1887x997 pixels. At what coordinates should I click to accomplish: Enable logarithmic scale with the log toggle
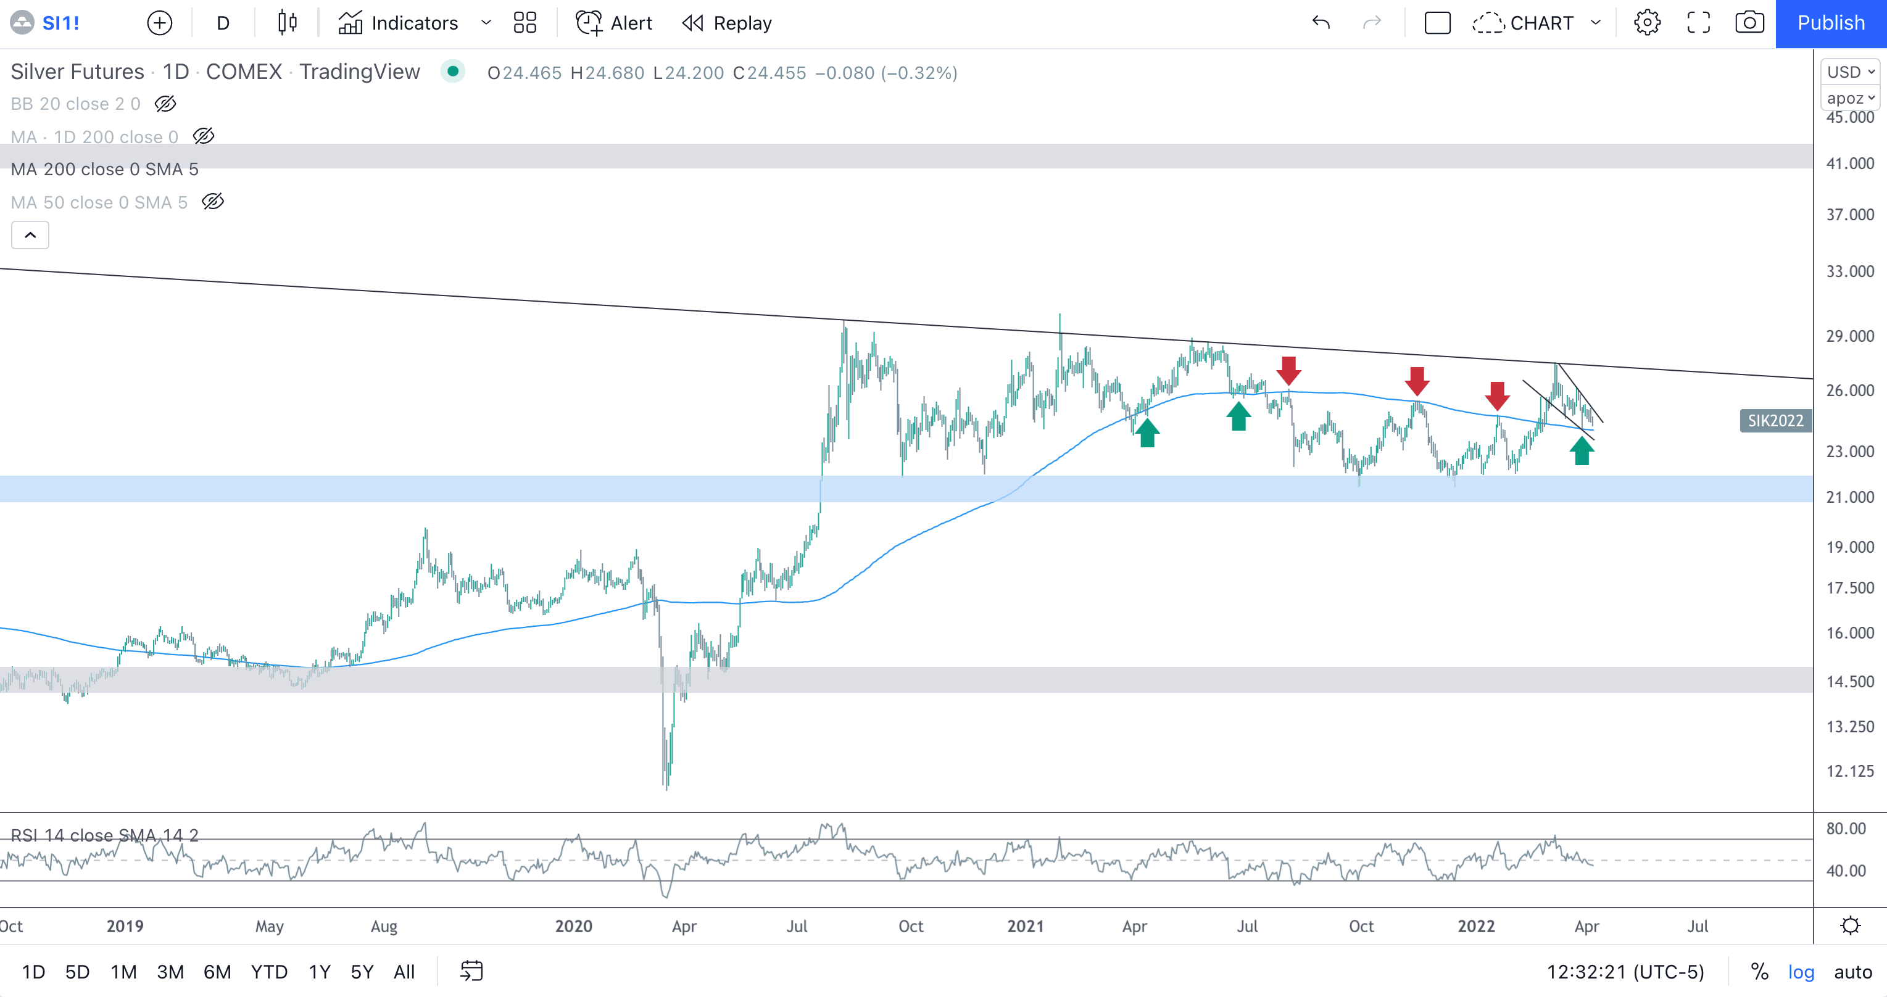pyautogui.click(x=1801, y=972)
